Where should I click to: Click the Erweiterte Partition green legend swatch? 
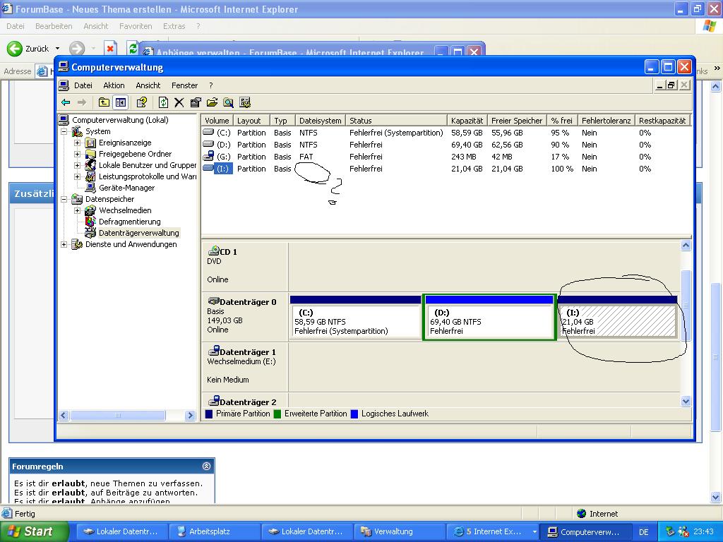tap(277, 414)
